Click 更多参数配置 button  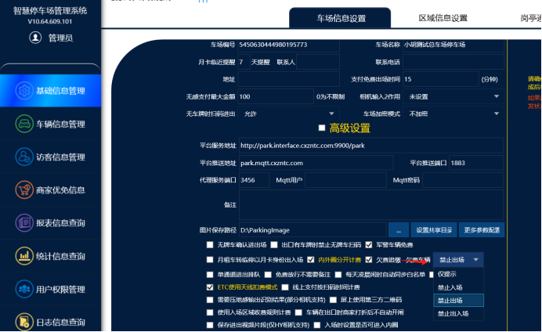click(x=482, y=230)
